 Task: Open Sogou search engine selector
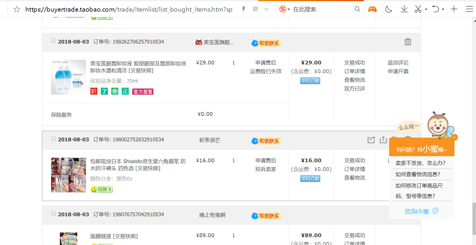click(x=284, y=9)
